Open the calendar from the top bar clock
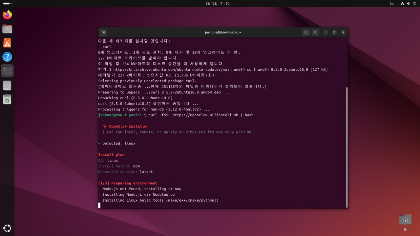 pyautogui.click(x=217, y=3)
